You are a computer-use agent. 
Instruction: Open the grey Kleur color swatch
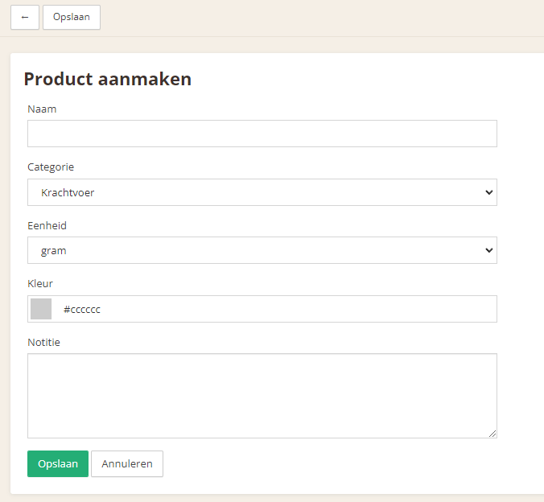(41, 309)
